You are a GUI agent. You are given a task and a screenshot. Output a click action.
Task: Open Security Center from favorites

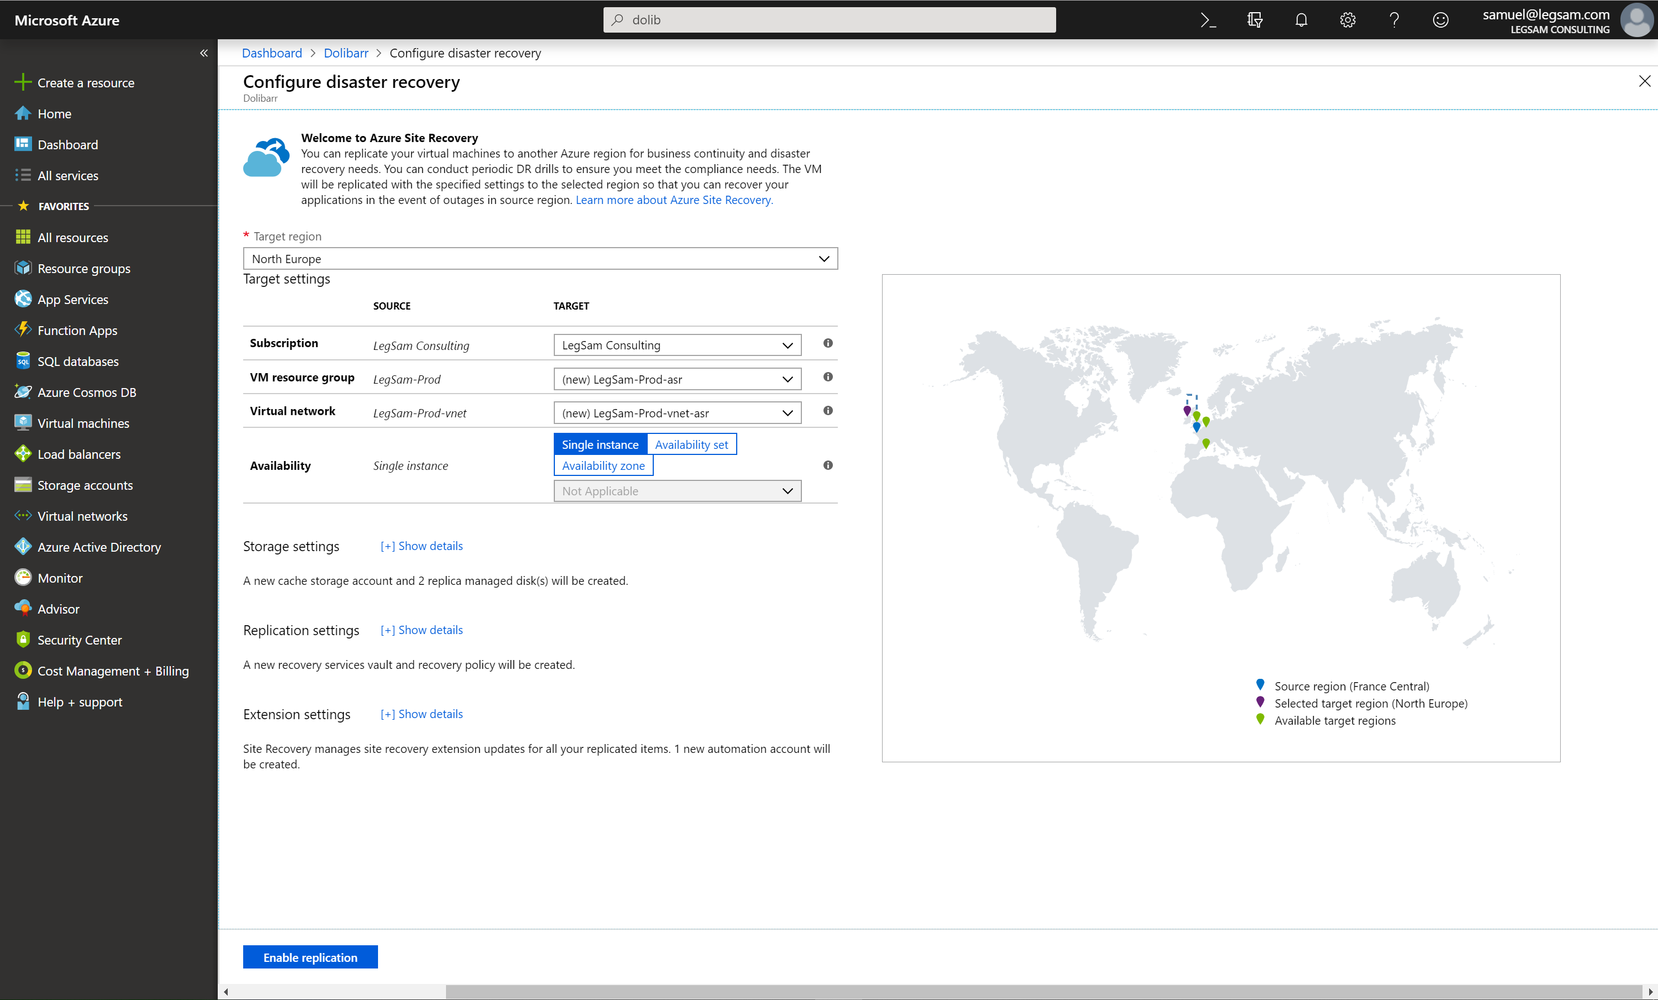tap(80, 639)
